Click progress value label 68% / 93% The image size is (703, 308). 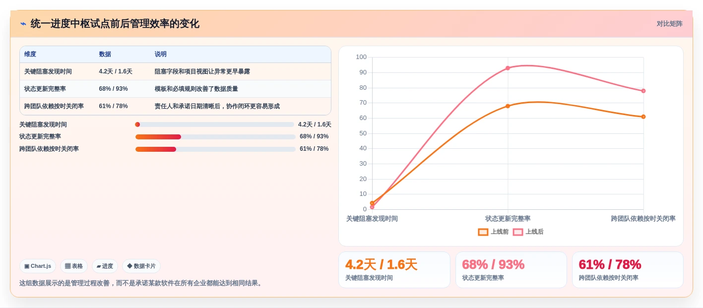tap(314, 136)
